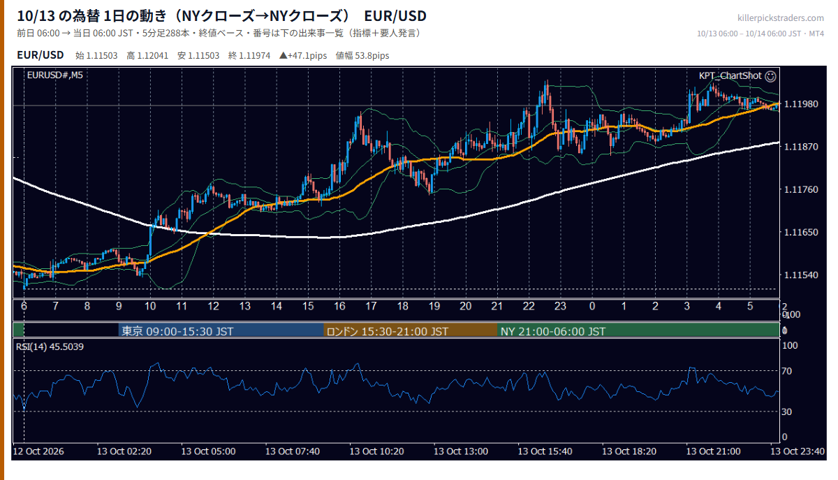Viewport: 838px width, 480px height.
Task: Click the 10/13 の為替 1日の動き title
Action: point(92,15)
